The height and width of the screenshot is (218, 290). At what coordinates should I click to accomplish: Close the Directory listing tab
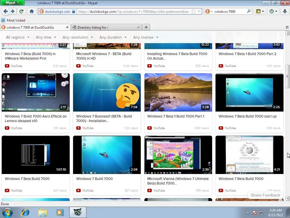(x=138, y=27)
